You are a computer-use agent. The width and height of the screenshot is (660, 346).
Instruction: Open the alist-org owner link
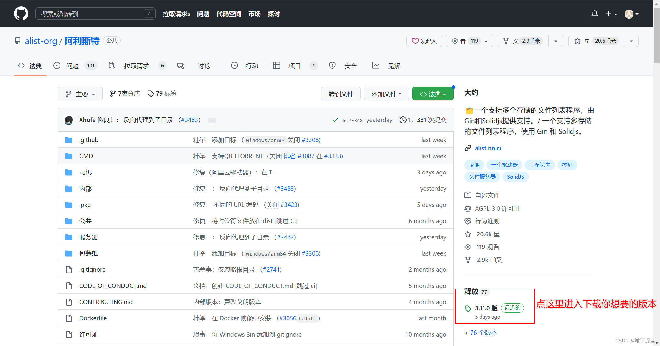pyautogui.click(x=41, y=41)
